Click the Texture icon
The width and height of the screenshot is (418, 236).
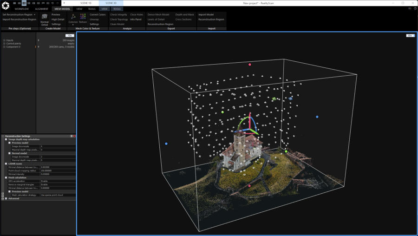point(83,17)
